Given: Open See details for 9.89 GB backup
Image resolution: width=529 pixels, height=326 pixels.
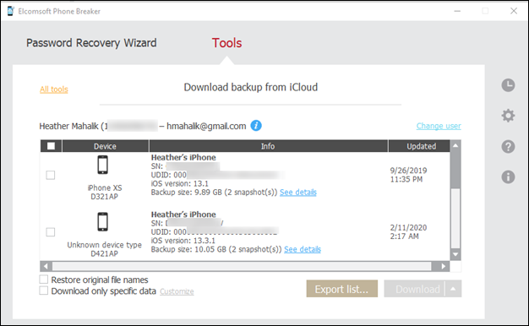Looking at the screenshot, I should point(298,193).
